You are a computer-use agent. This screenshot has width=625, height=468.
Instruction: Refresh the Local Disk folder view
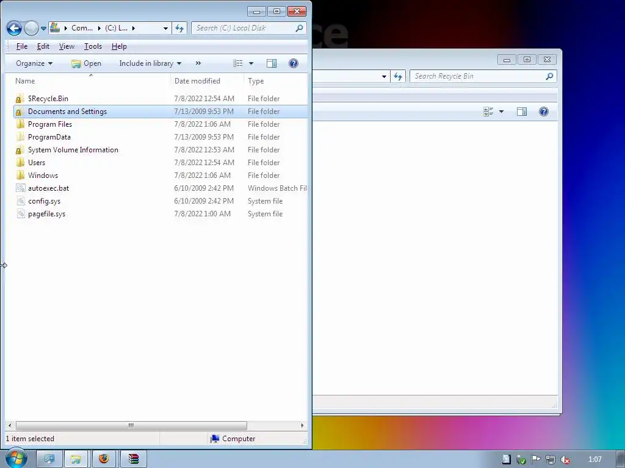coord(179,28)
